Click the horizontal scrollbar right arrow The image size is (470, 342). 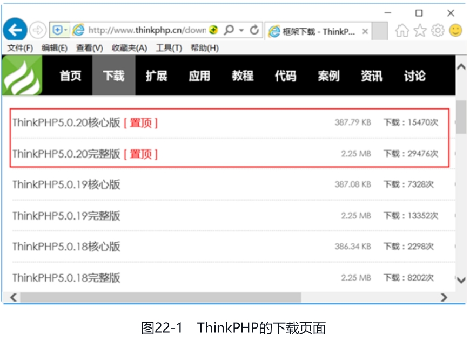pyautogui.click(x=444, y=297)
